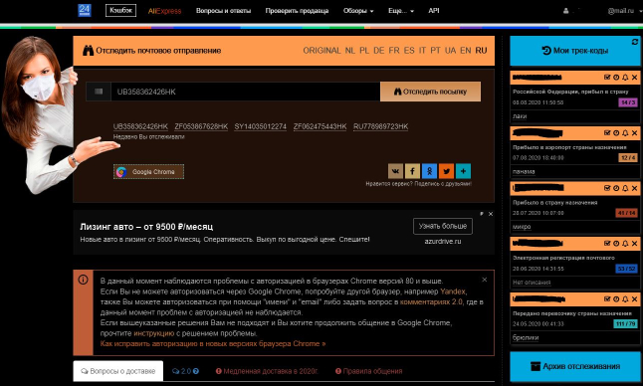Toggle the notification bell for the 'Нет описания' parcel
Screen dimensions: 643x386
[625, 244]
